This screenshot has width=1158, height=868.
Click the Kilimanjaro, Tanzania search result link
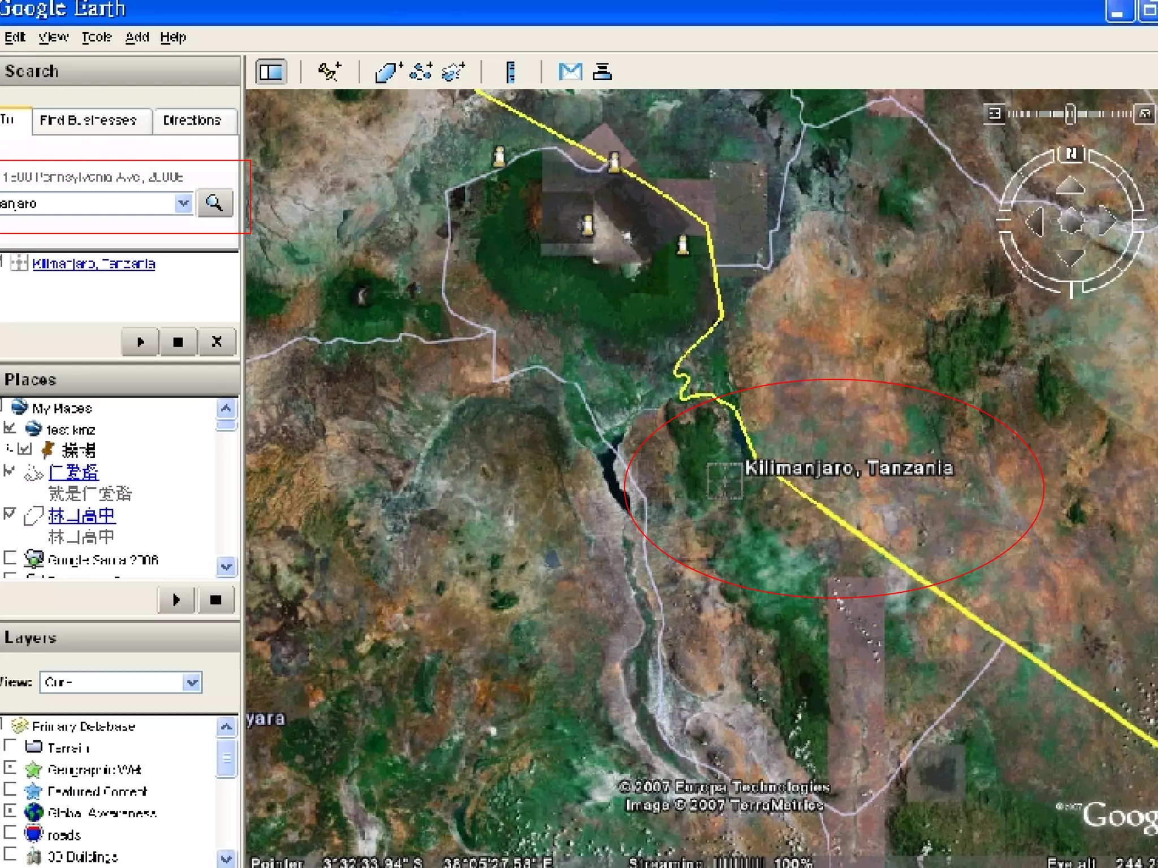(93, 264)
